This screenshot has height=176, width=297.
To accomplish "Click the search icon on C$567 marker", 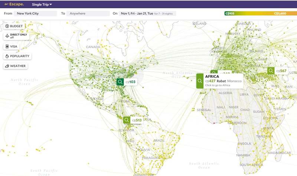I will [271, 71].
